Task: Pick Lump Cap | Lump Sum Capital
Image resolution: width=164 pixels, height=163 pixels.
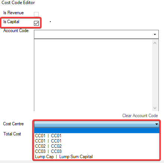Action: tap(97, 157)
